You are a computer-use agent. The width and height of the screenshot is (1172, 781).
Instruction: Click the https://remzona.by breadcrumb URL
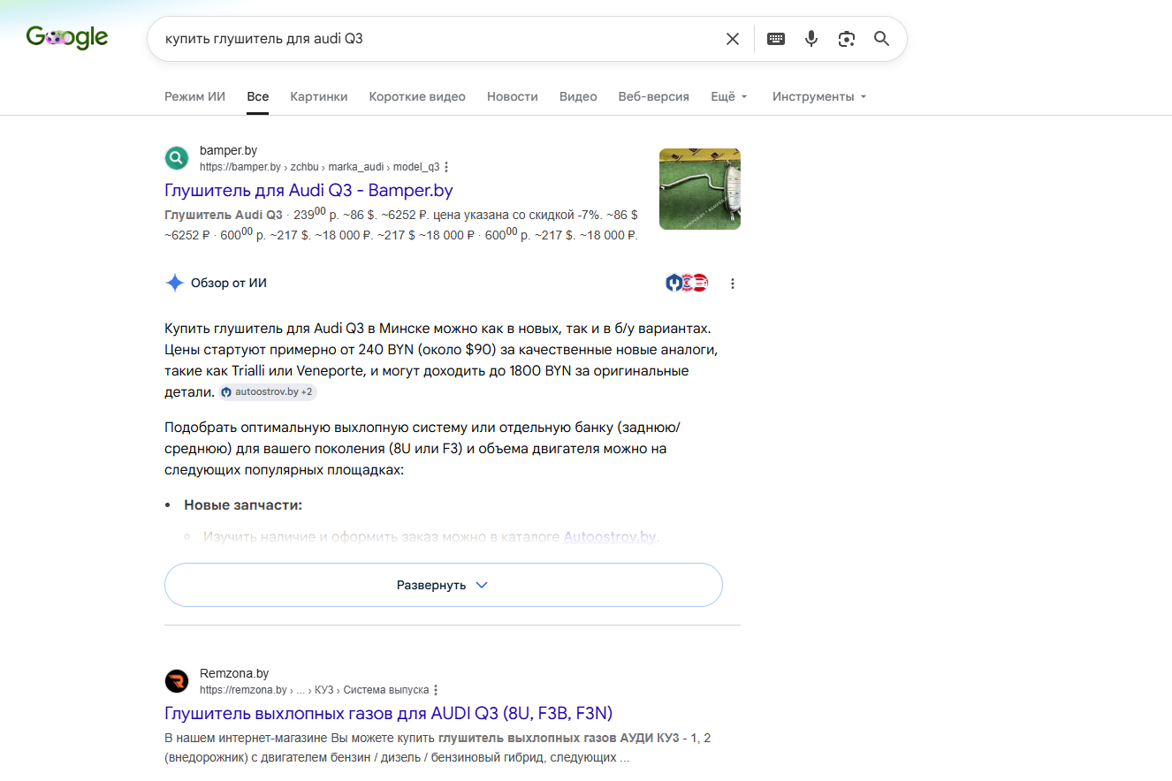coord(243,690)
